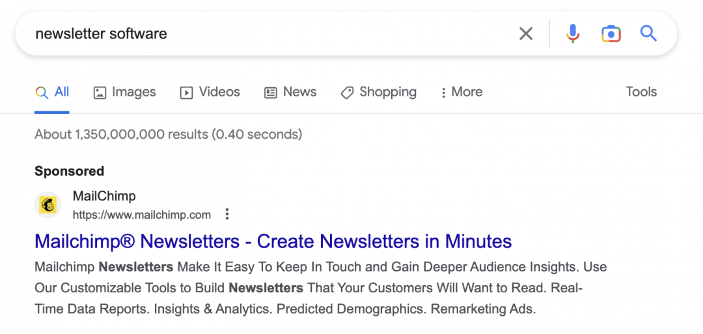Click the https://www.mailchimp.com URL
703x334 pixels.
[142, 215]
